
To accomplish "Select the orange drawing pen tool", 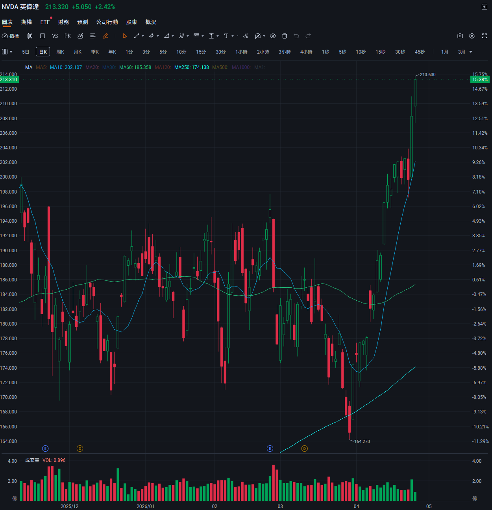I will pos(105,36).
